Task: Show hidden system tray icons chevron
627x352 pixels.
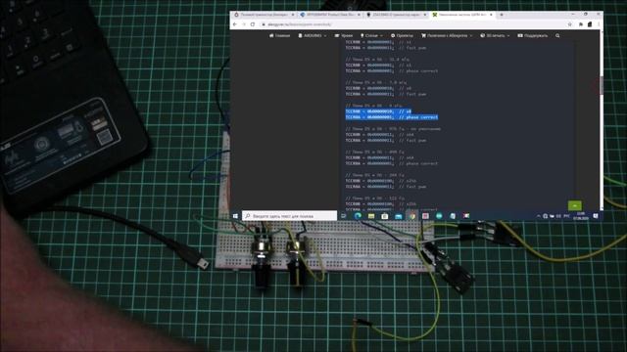Action: click(539, 216)
